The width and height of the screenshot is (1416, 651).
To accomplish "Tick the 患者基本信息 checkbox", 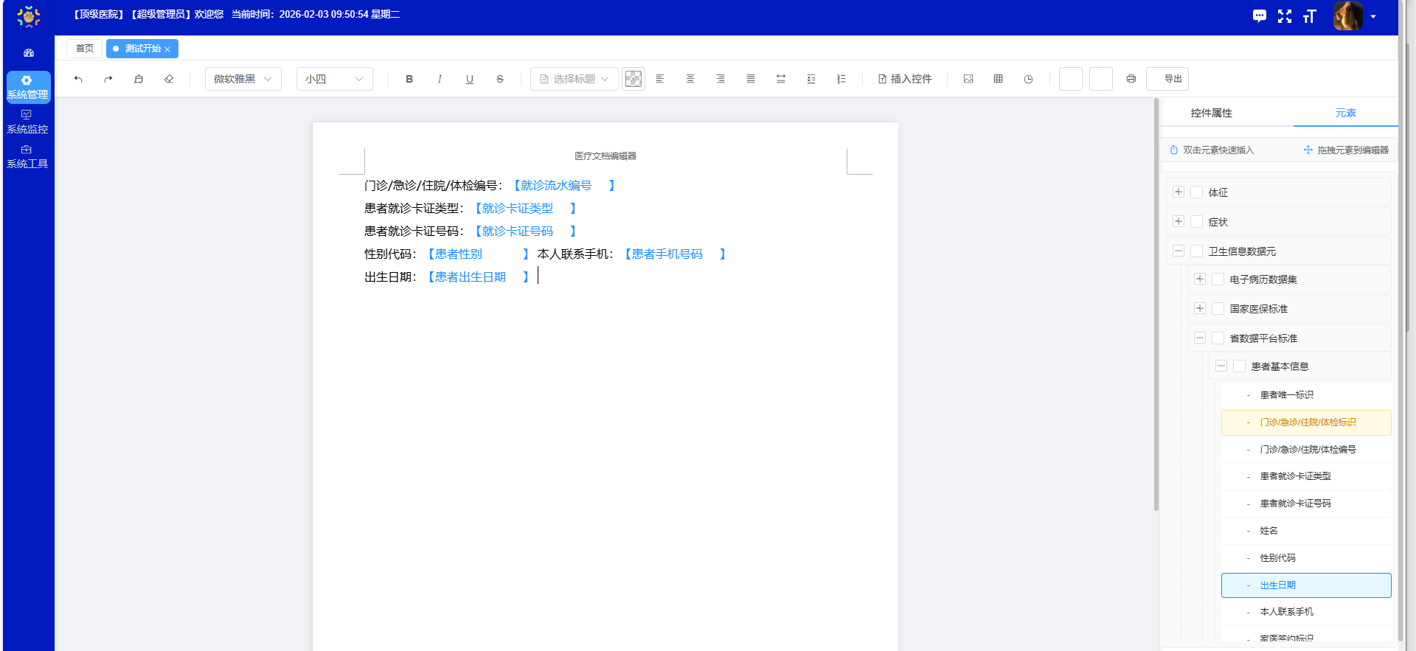I will [x=1240, y=366].
